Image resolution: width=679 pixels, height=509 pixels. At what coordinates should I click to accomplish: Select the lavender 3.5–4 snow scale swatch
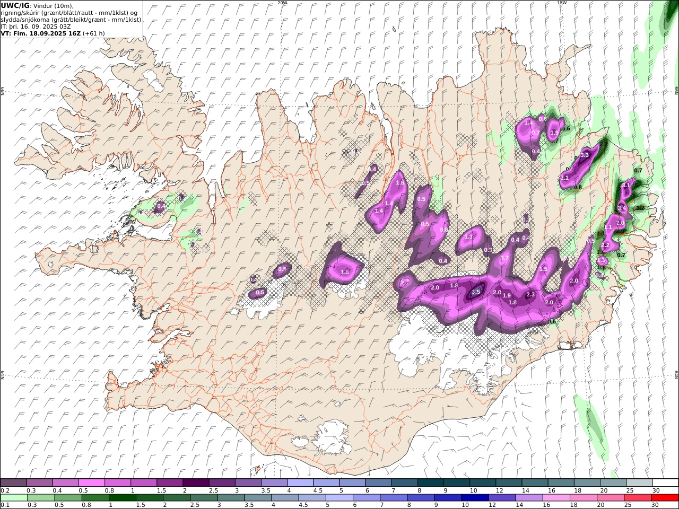274,483
